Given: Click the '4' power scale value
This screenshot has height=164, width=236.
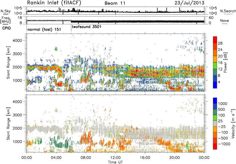Looking at the screenshot, I should pyautogui.click(x=219, y=82).
